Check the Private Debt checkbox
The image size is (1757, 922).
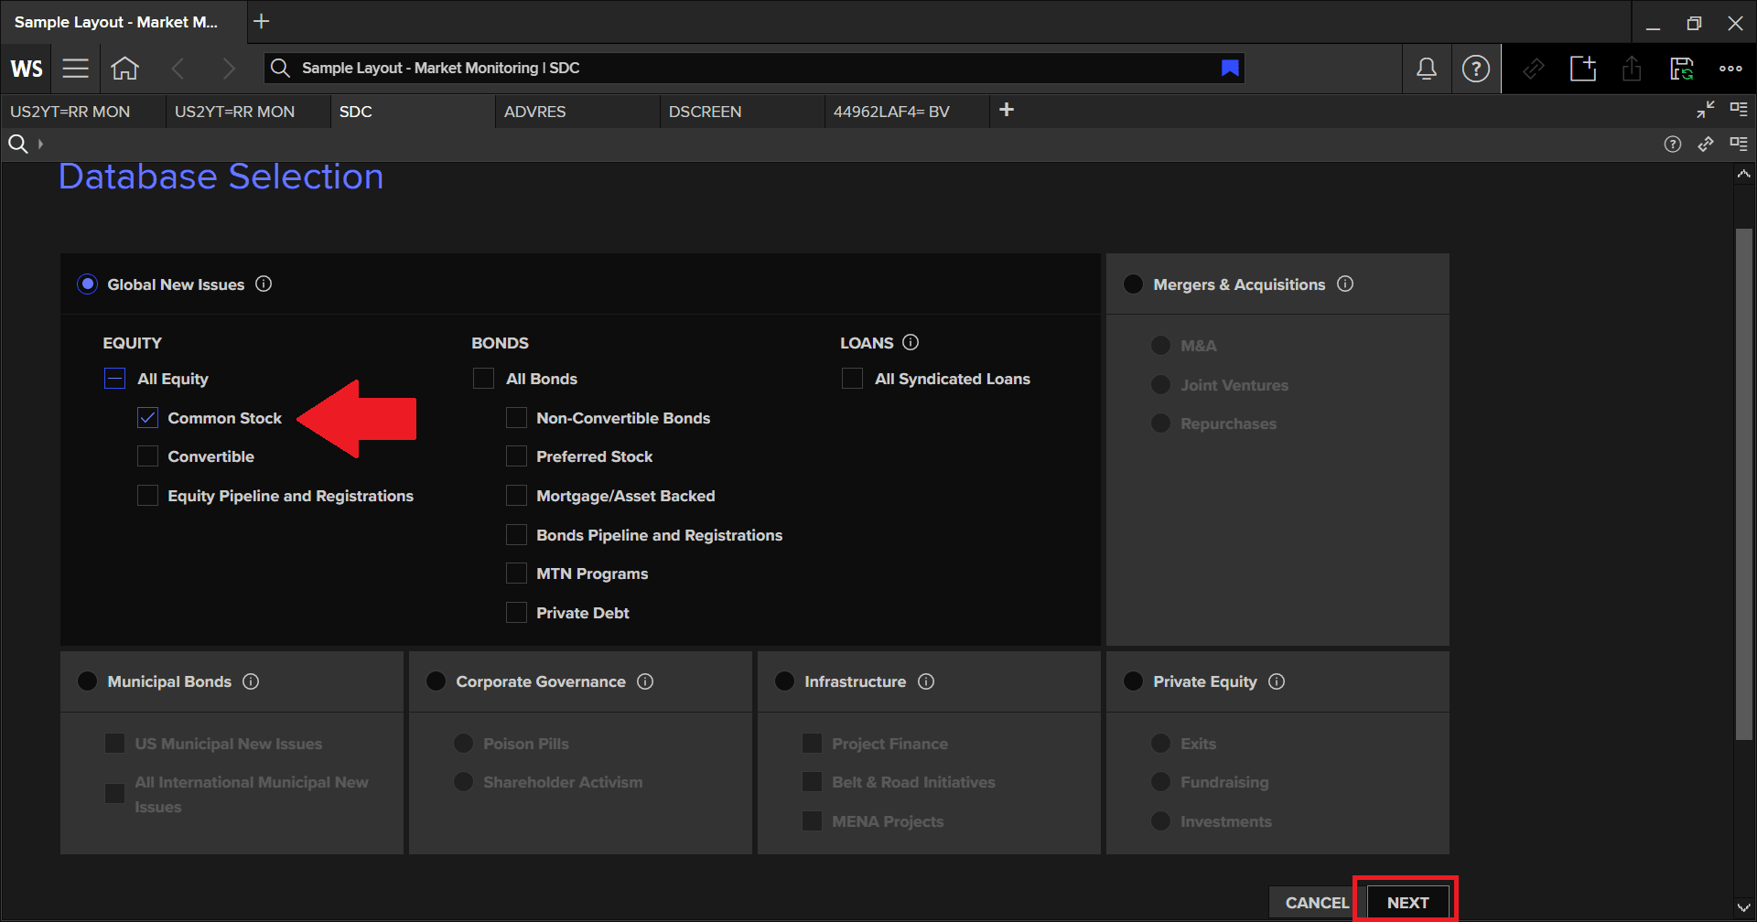point(516,613)
